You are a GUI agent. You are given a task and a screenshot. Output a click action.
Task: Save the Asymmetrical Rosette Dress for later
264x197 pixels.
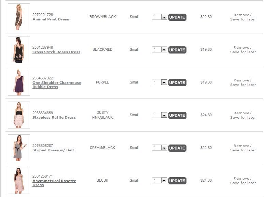243,183
